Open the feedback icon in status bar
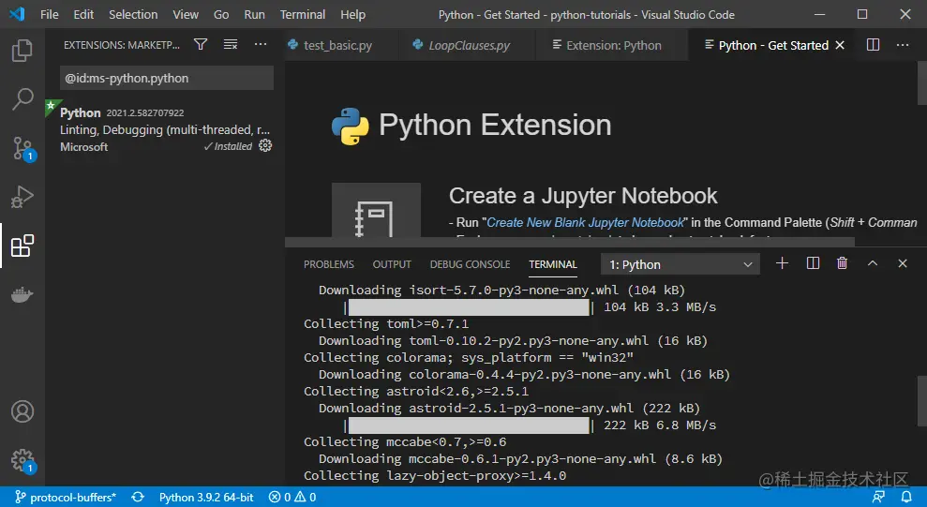The height and width of the screenshot is (507, 927). coord(878,497)
